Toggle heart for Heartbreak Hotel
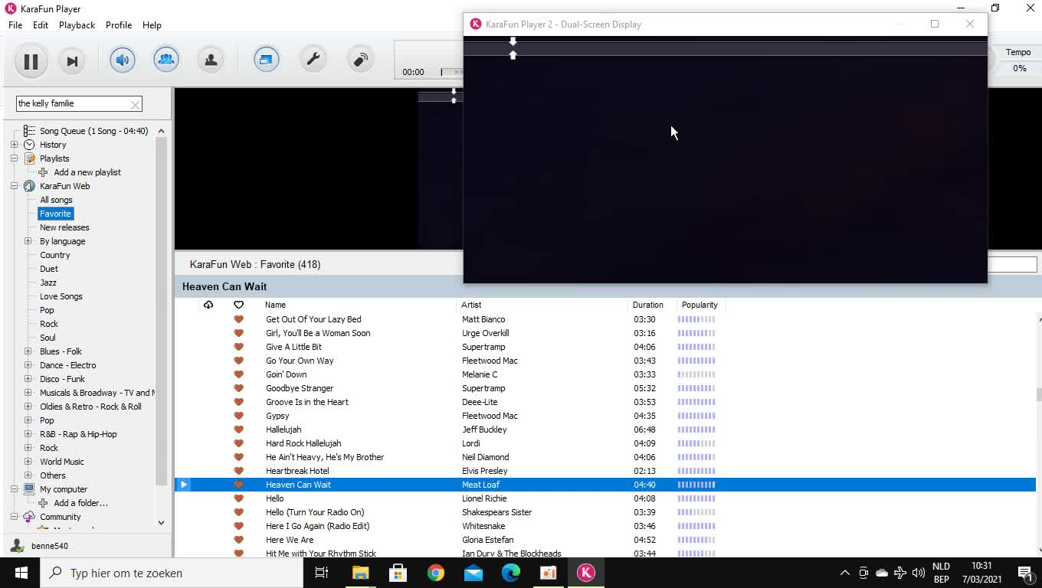 (238, 471)
